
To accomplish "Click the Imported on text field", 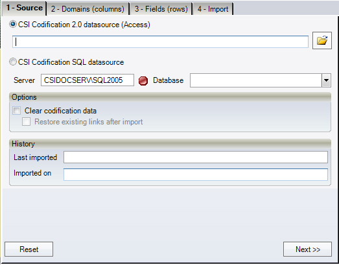I will coord(196,174).
